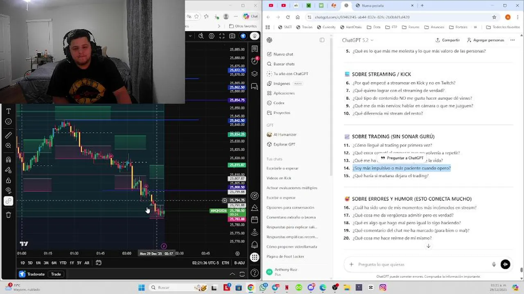Viewport: 524px width, 294px height.
Task: Select the Measure ruler tool
Action: [8, 135]
